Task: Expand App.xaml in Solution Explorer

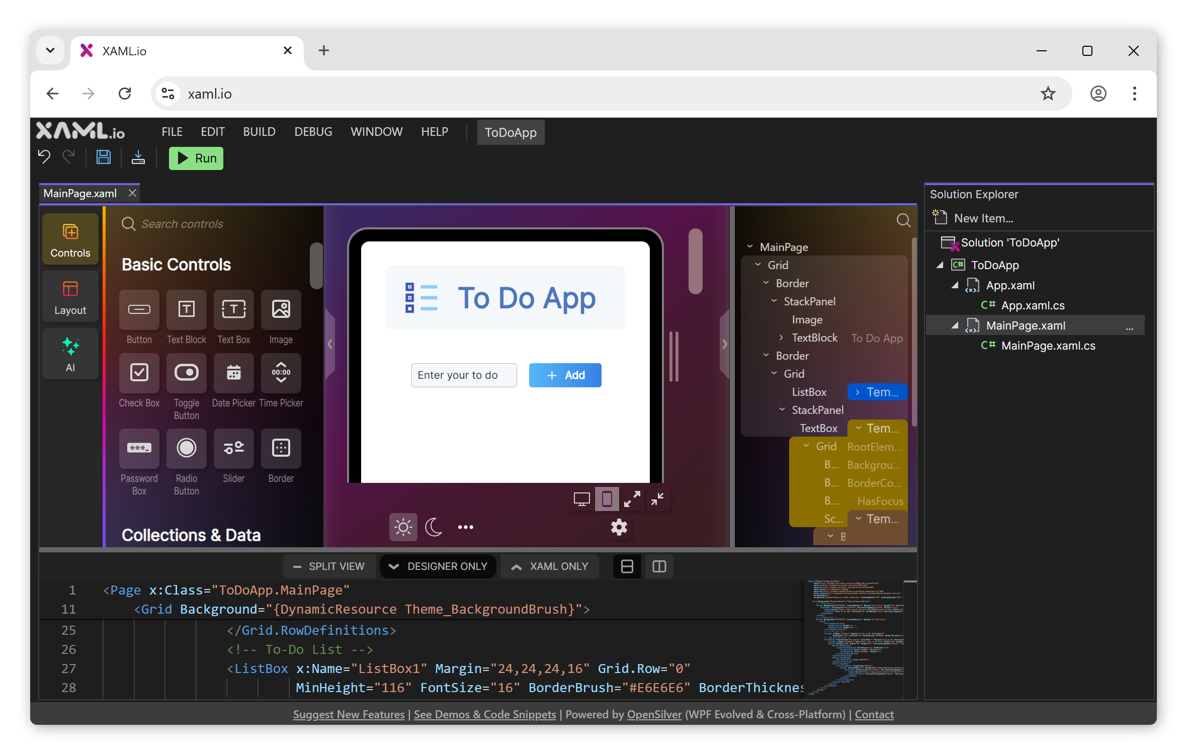Action: 955,285
